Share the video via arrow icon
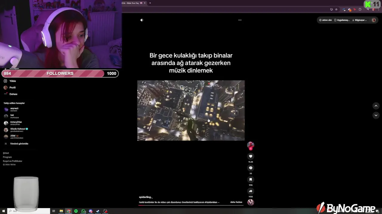 251,191
